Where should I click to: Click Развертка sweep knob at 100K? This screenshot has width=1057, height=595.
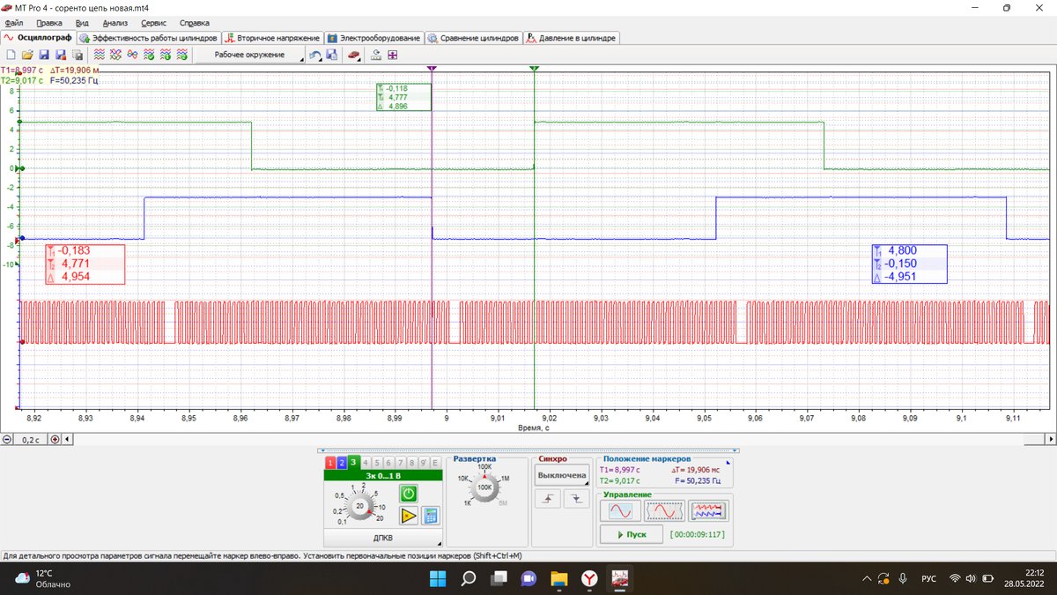(484, 487)
